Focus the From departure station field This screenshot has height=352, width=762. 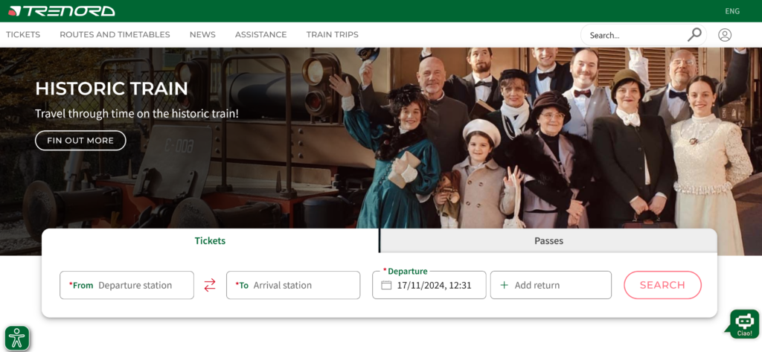pyautogui.click(x=127, y=285)
